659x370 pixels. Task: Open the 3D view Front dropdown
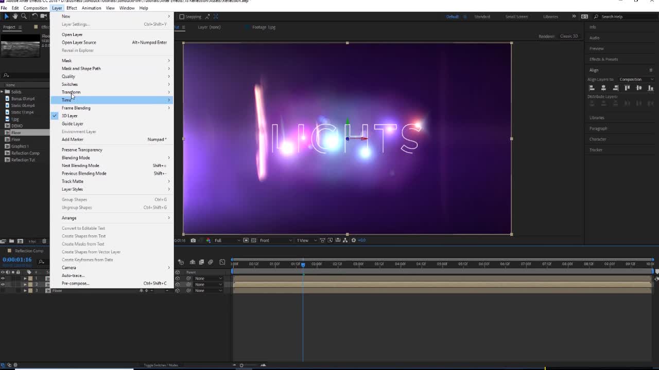(276, 240)
